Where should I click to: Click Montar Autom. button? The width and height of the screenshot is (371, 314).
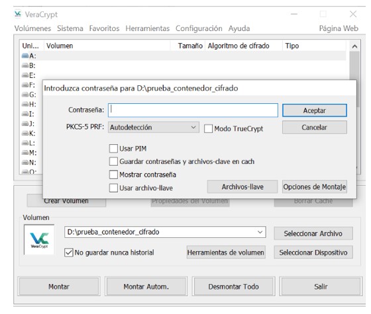[146, 287]
